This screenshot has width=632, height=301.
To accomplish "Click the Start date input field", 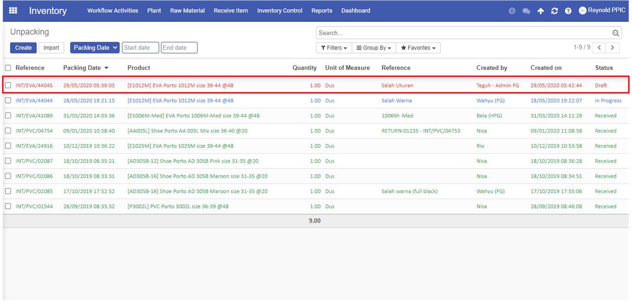I will click(x=140, y=48).
